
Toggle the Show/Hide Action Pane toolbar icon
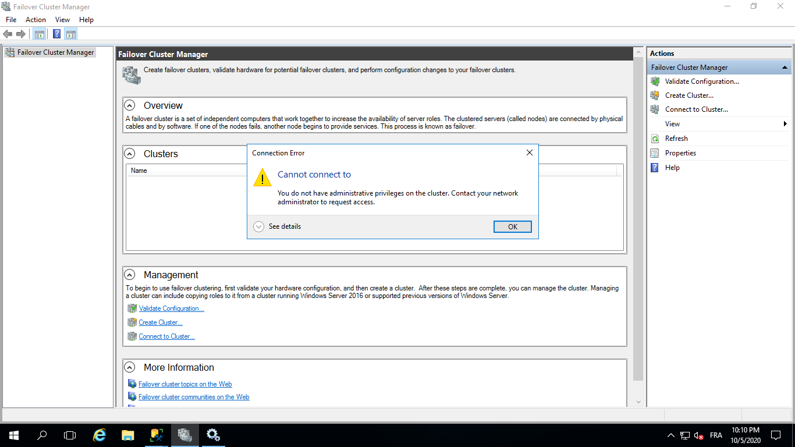point(71,34)
